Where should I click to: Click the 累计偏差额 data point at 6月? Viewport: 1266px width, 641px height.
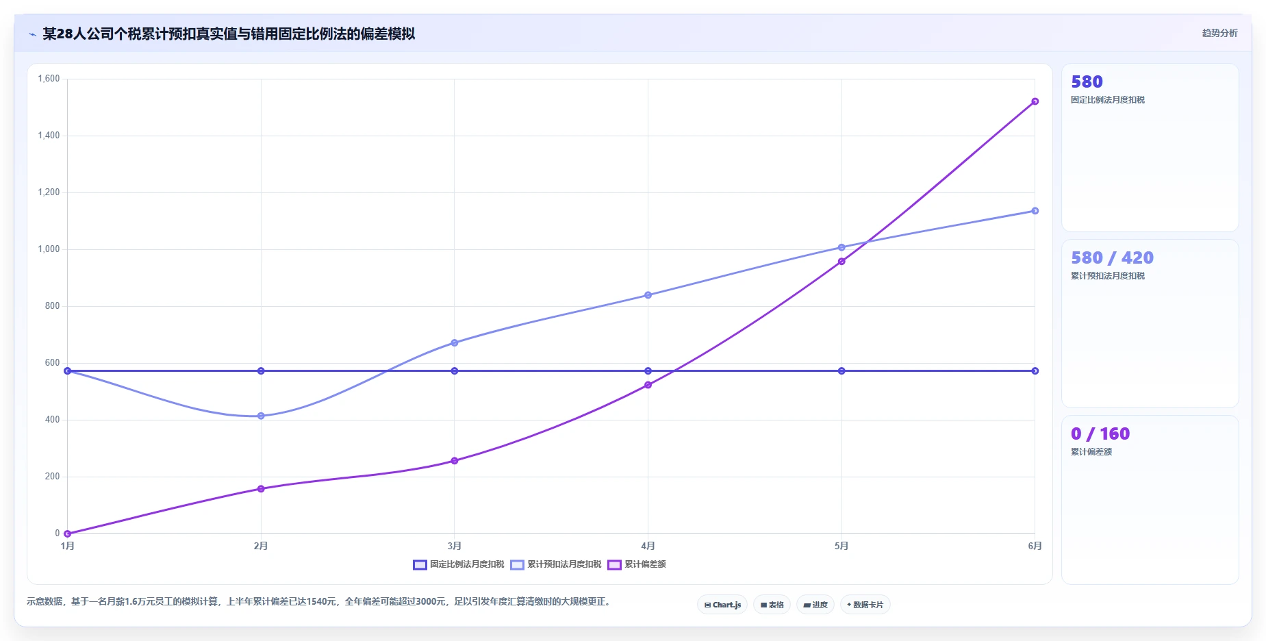pyautogui.click(x=1035, y=101)
